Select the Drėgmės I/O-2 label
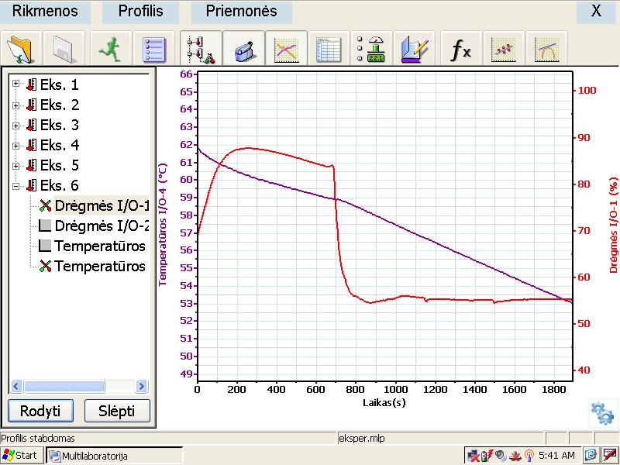620x465 pixels. tap(102, 226)
